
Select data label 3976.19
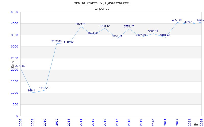click(x=189, y=22)
